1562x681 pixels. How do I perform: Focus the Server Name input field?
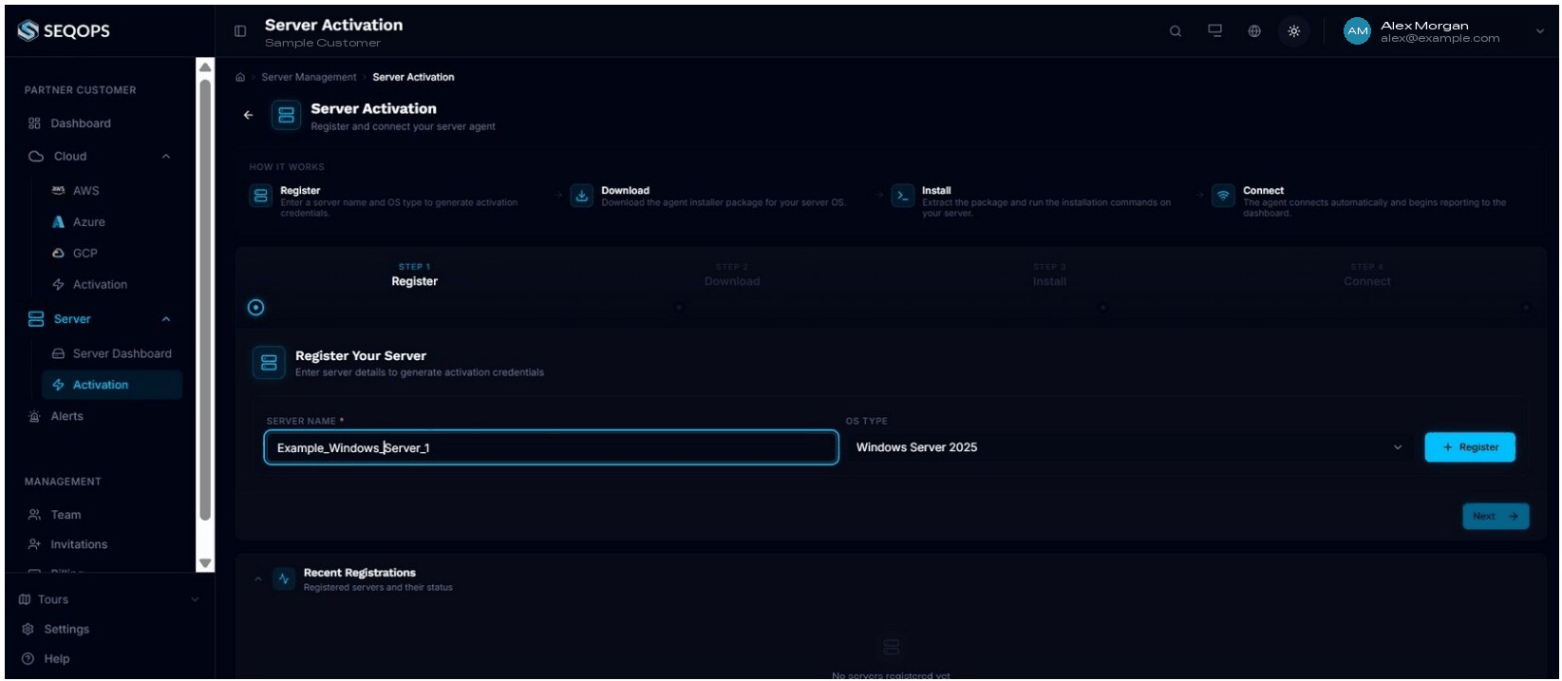(551, 447)
